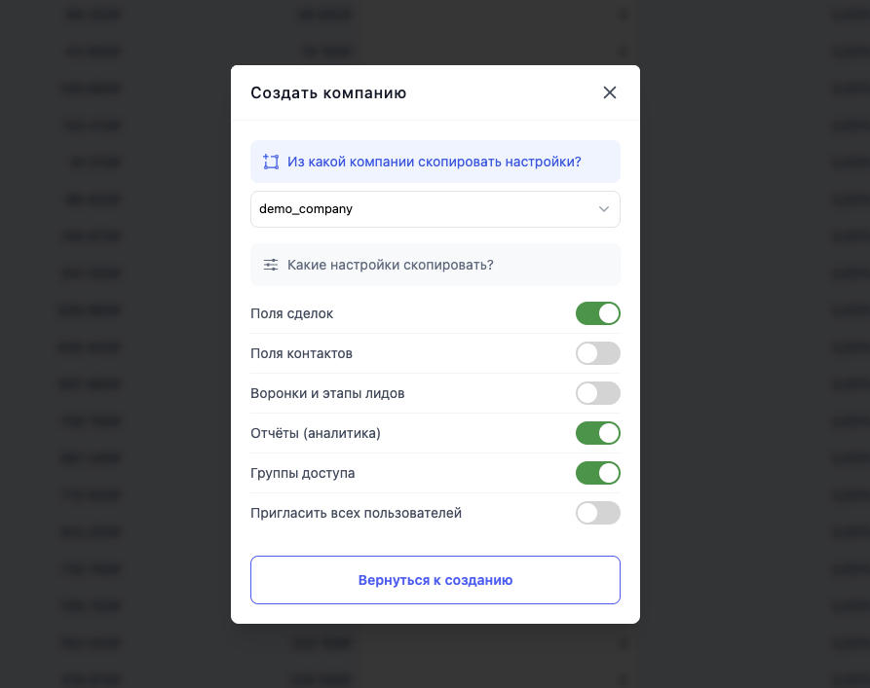
Task: Switch off Отчёты (аналитика) toggle
Action: (597, 433)
